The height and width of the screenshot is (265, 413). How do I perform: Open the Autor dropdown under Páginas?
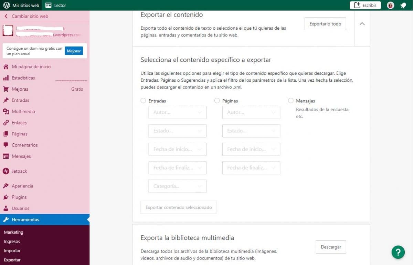pos(251,112)
